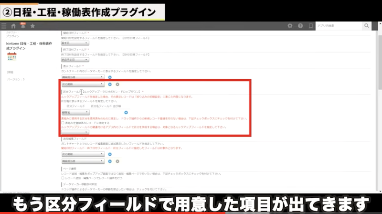This screenshot has width=382, height=214.
Task: Go to the kintone home icon
Action: click(x=13, y=26)
